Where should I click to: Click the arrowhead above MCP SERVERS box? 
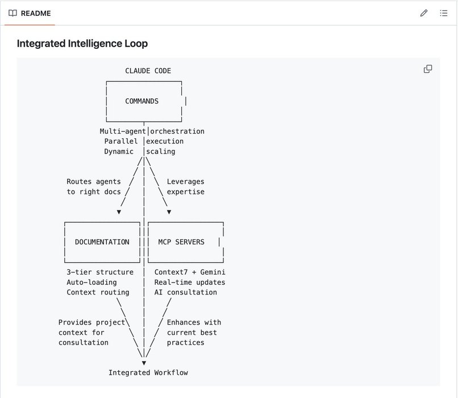pos(169,212)
